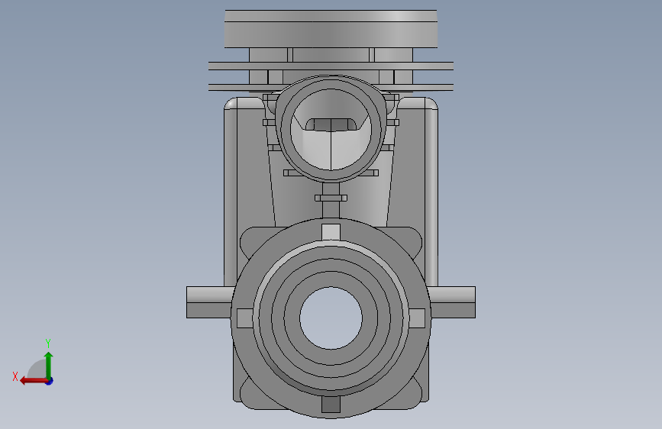Viewport: 662px width, 429px height.
Task: Click the blue Z axis origin dot of the triad
Action: click(50, 381)
